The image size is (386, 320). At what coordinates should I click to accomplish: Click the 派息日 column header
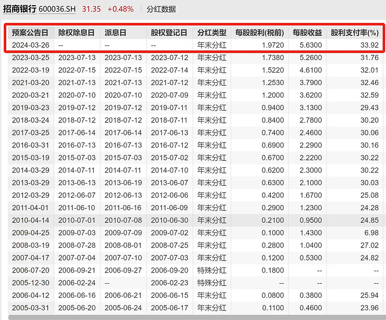click(x=115, y=32)
